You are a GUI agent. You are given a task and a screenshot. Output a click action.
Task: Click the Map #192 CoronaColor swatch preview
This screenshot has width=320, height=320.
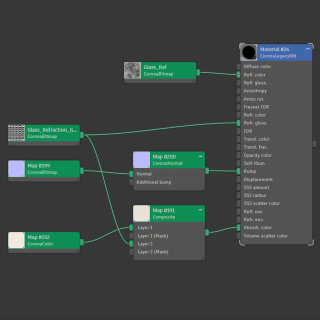pos(16,240)
